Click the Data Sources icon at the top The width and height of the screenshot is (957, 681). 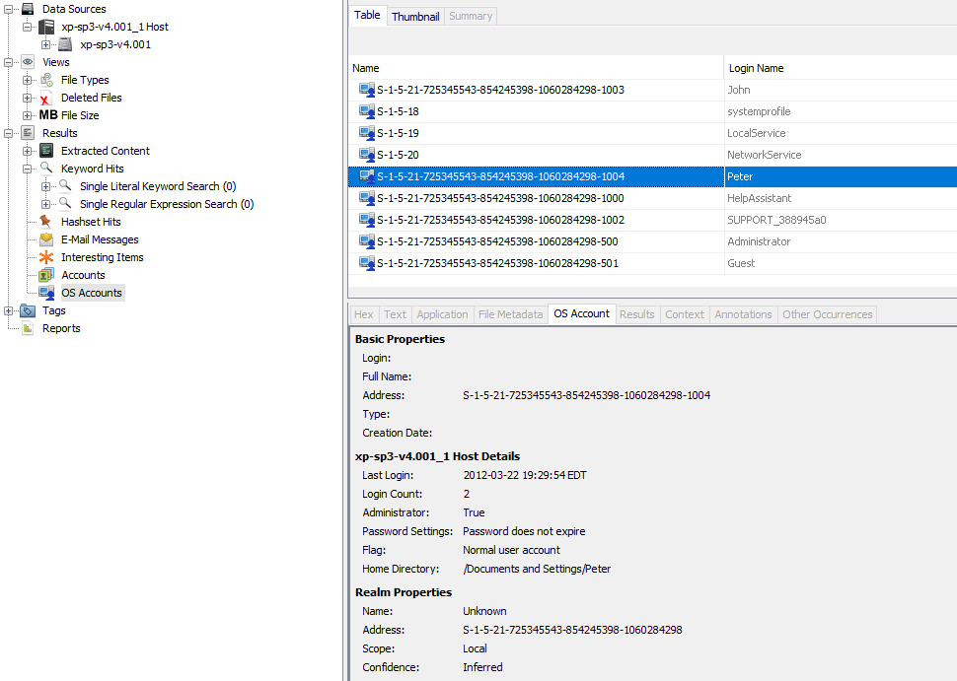click(x=27, y=9)
